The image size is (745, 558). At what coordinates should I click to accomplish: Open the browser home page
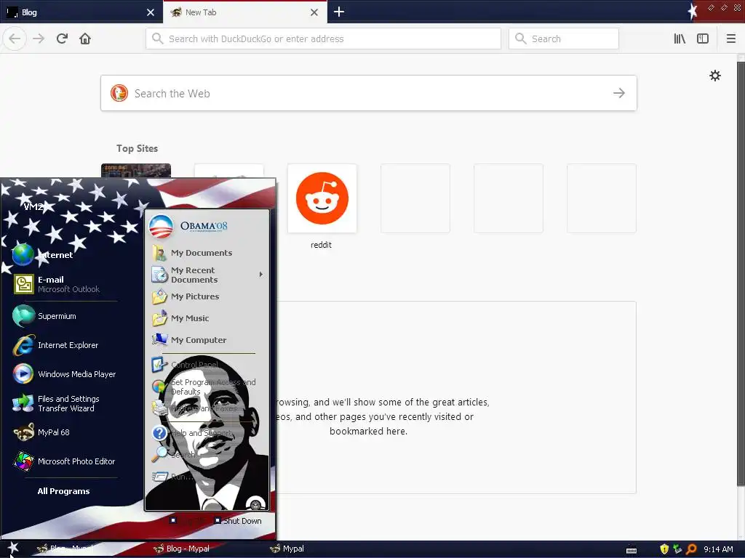pyautogui.click(x=85, y=39)
